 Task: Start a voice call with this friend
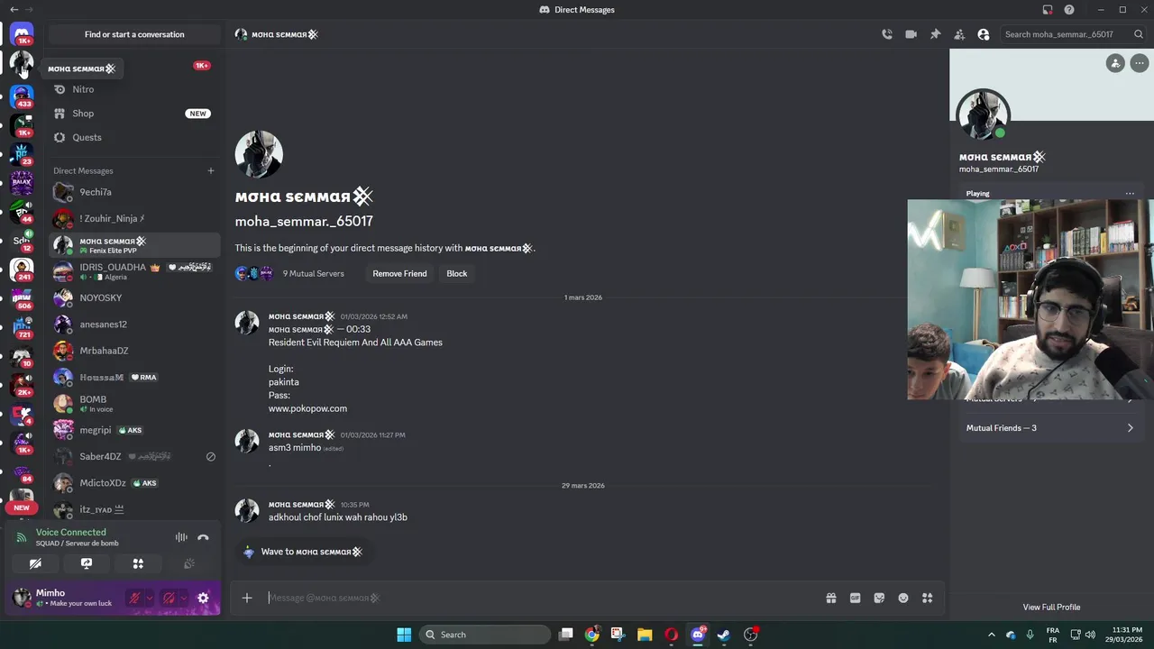[x=887, y=34]
